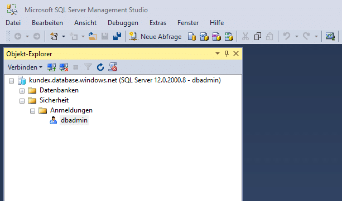Click the refresh icon in Objekt-Explorer
The width and height of the screenshot is (342, 201).
tap(100, 67)
